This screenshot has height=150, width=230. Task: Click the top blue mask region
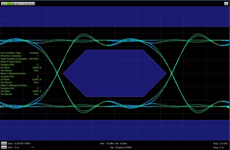tap(115, 16)
